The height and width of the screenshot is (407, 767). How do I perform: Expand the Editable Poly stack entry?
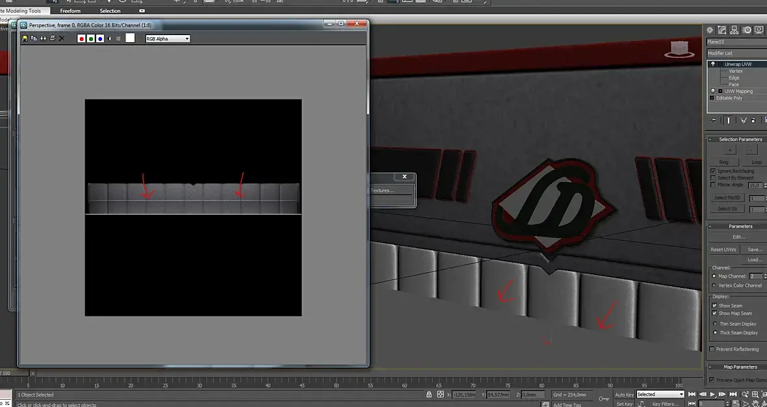coord(712,98)
